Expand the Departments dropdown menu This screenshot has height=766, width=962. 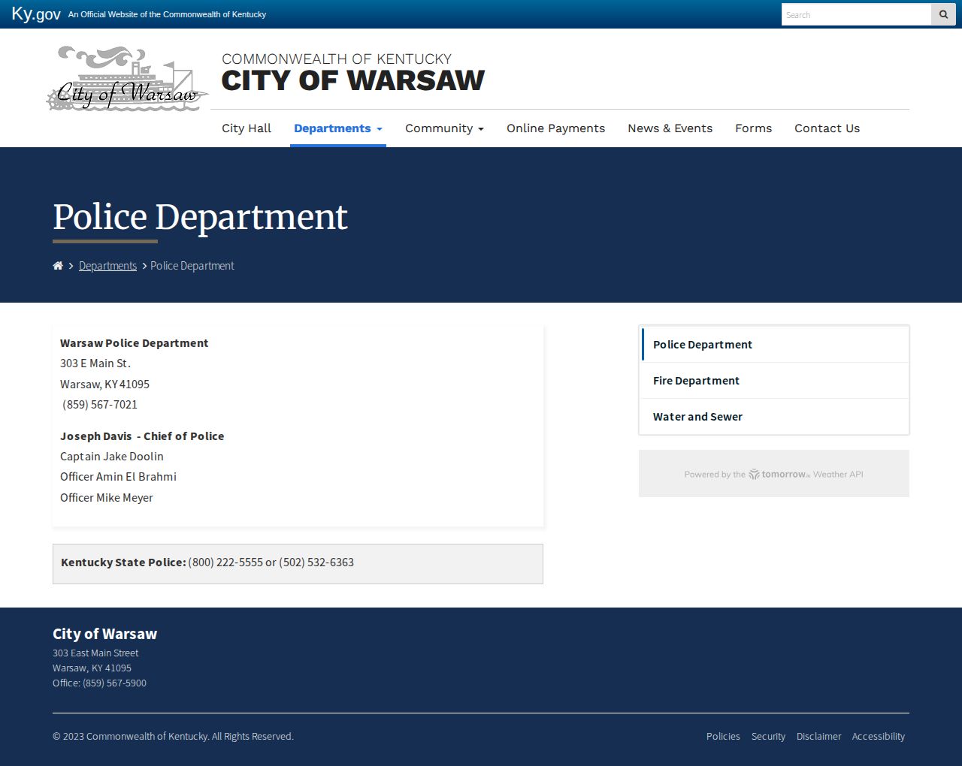pos(338,128)
